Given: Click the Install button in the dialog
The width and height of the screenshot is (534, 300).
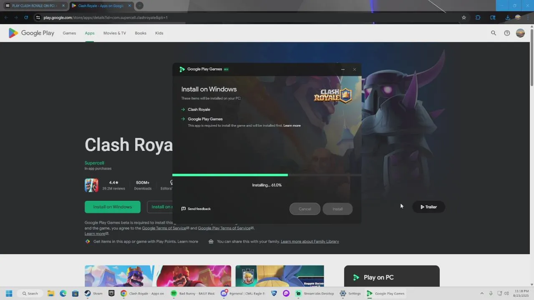Looking at the screenshot, I should 338,209.
